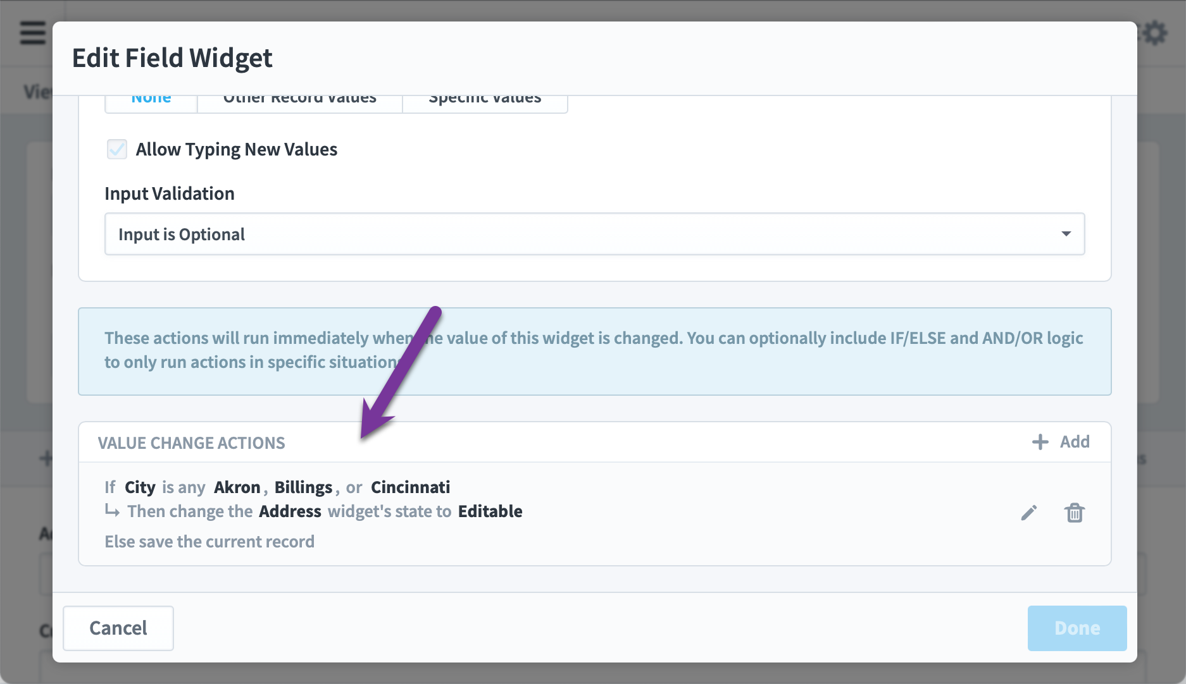Click the pencil icon next to the trash icon

pos(1029,513)
